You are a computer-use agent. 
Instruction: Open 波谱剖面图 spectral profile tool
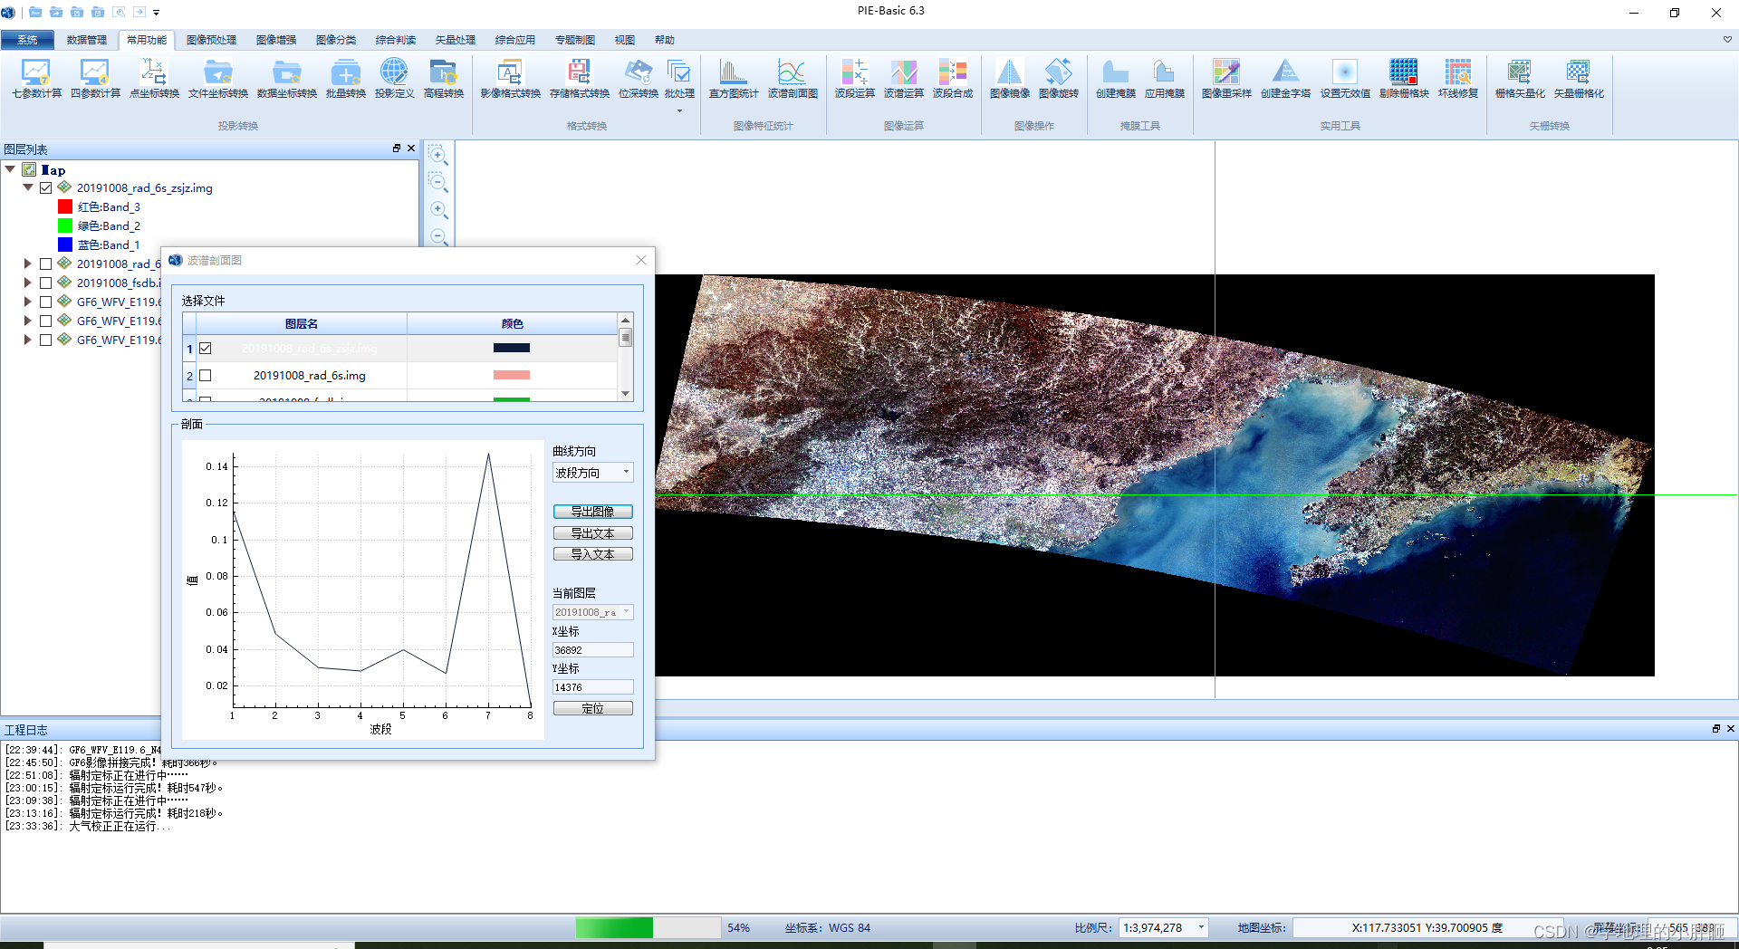(793, 78)
